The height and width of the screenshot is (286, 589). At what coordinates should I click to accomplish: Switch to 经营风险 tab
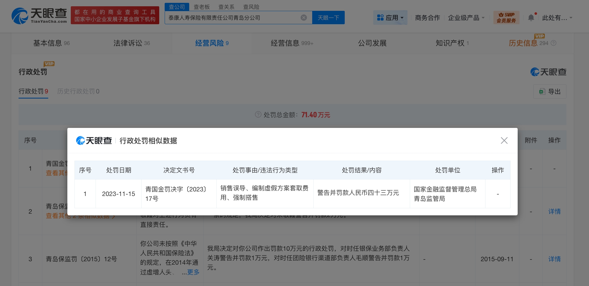(x=212, y=43)
